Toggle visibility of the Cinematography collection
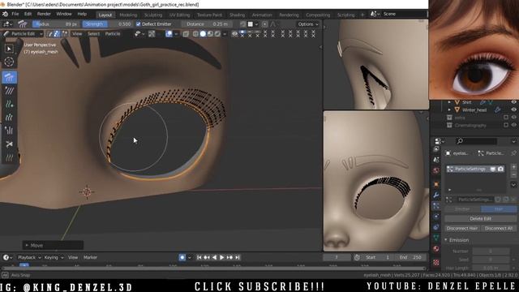The height and width of the screenshot is (292, 519). 513,125
